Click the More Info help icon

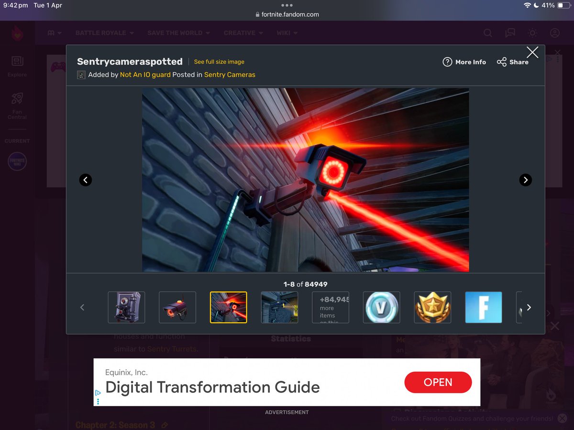[x=447, y=62]
